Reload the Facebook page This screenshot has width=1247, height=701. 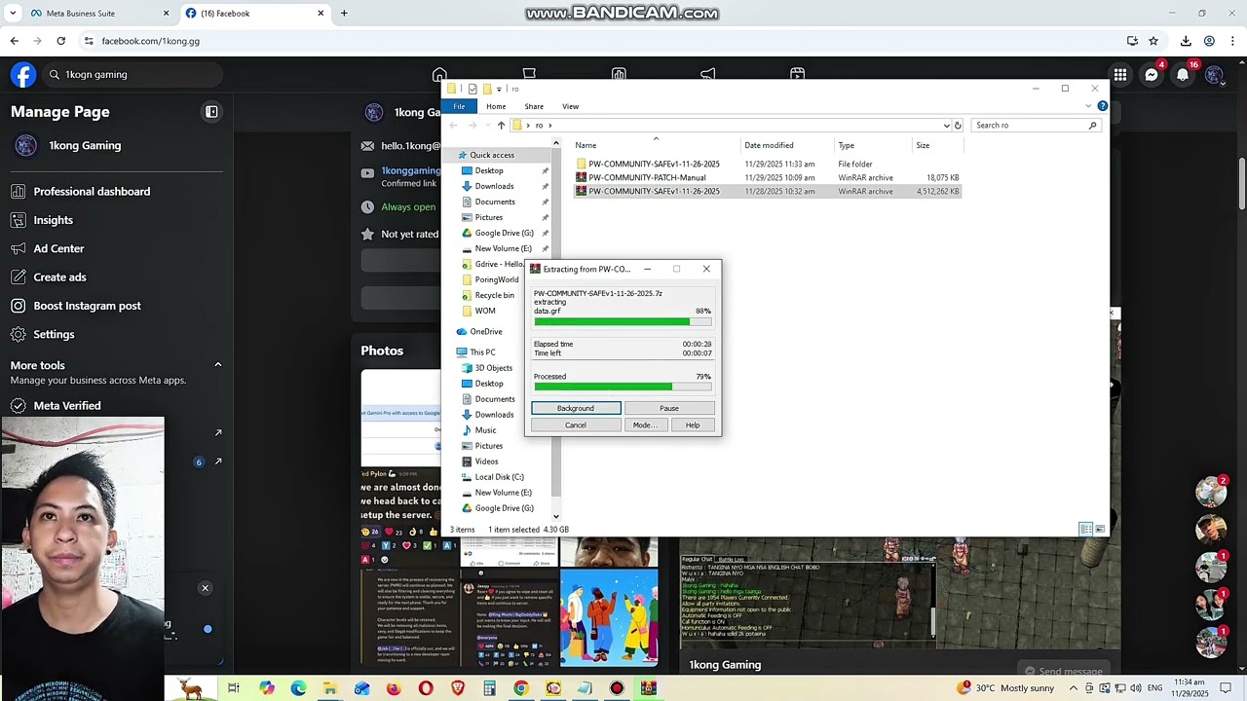(x=60, y=41)
